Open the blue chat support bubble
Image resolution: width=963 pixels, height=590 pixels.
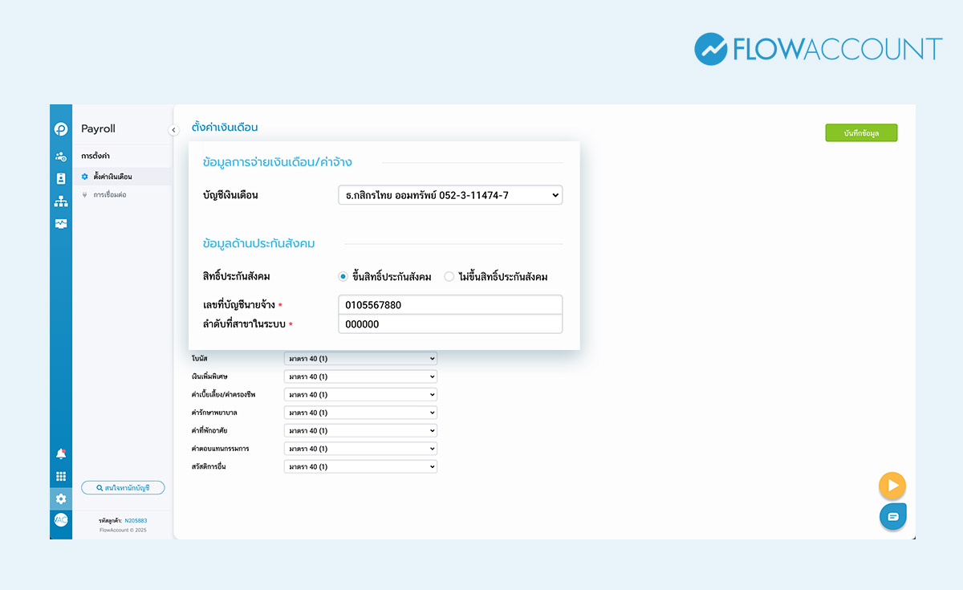click(892, 516)
